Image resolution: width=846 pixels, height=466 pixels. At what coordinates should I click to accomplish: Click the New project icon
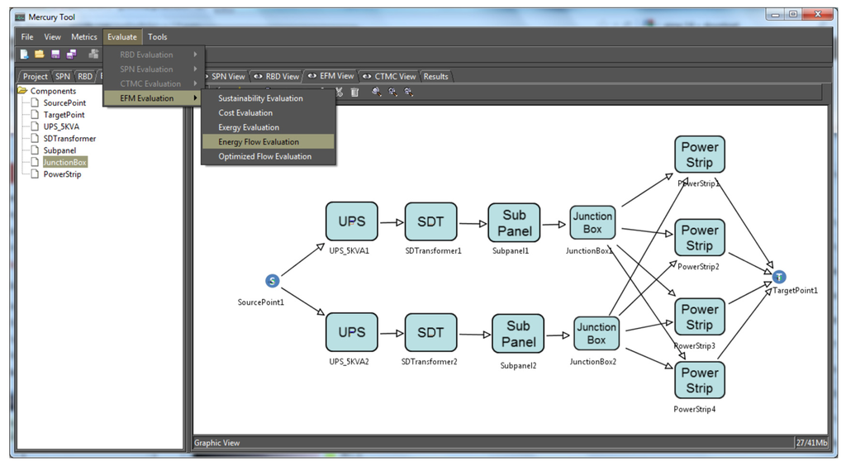click(24, 55)
